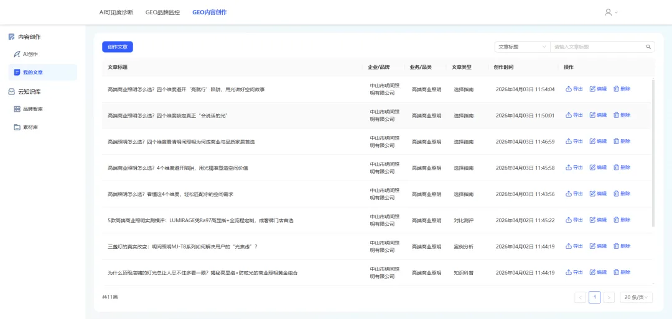
Task: Select page 1 in pagination
Action: tap(594, 297)
